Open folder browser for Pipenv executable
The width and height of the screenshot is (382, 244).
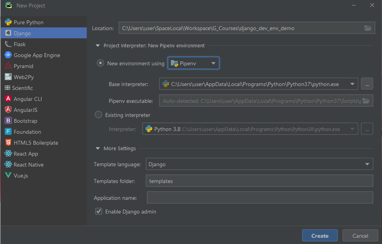click(366, 100)
